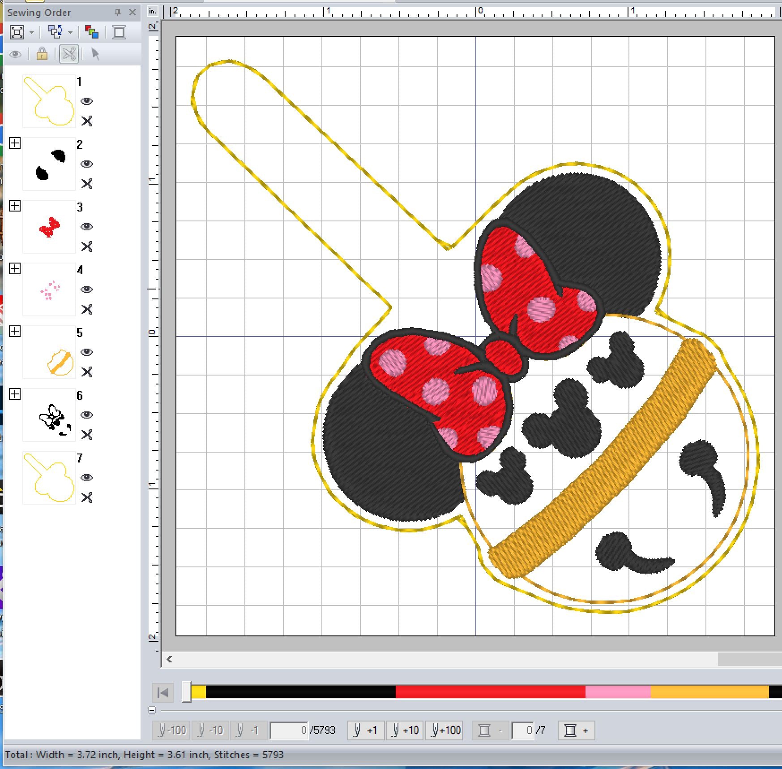Click the scissors icon for item 6
The height and width of the screenshot is (769, 782).
(87, 435)
